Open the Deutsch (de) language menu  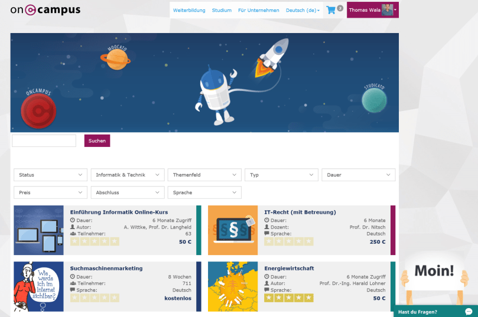tap(303, 10)
